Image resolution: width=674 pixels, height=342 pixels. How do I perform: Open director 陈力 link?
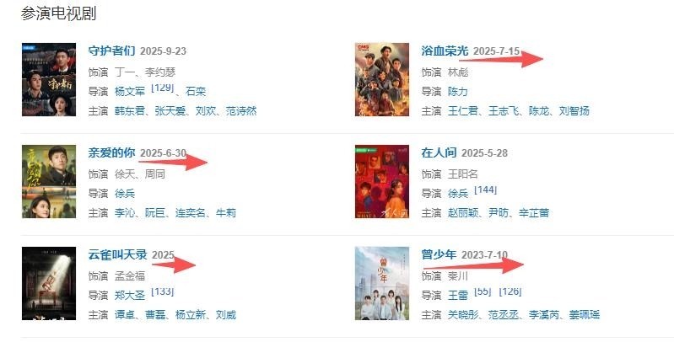(458, 92)
